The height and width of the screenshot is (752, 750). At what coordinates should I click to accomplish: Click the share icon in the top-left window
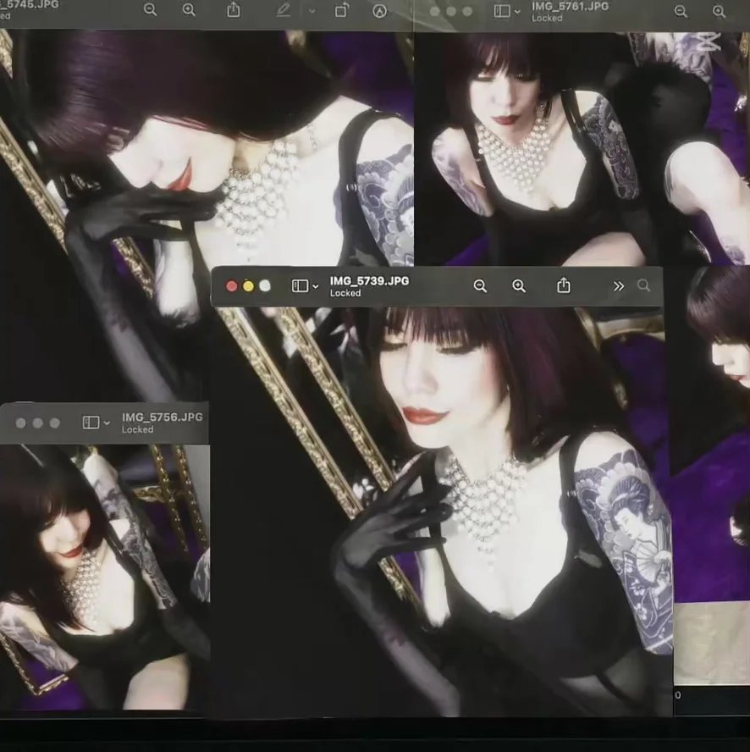[x=233, y=10]
